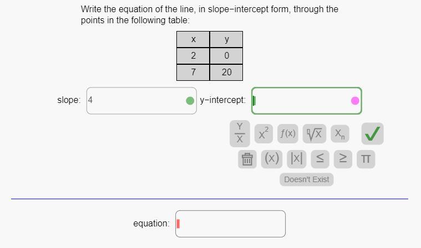The image size is (421, 248).
Task: Click the f(x) function button
Action: click(288, 133)
